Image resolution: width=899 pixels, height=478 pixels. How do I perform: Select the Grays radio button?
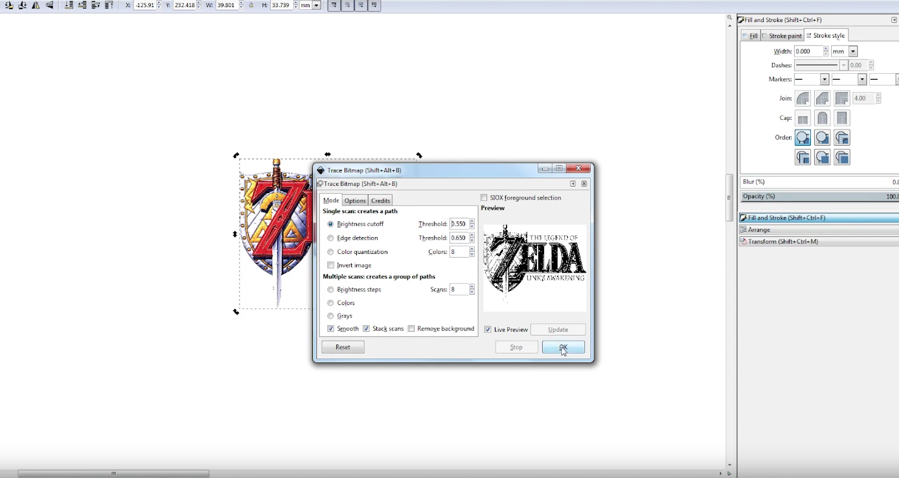click(331, 316)
